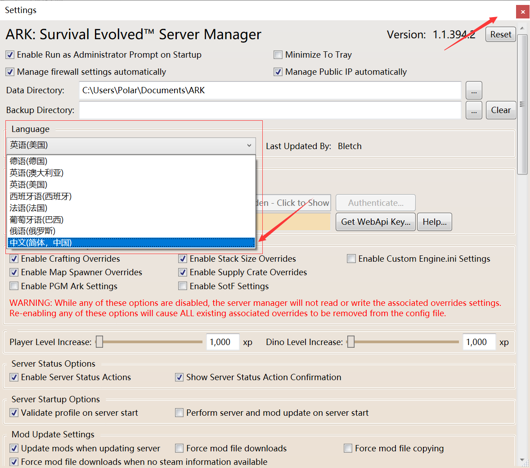Viewport: 530px width, 468px height.
Task: Click the version number 1.1.394.2
Action: tap(454, 35)
